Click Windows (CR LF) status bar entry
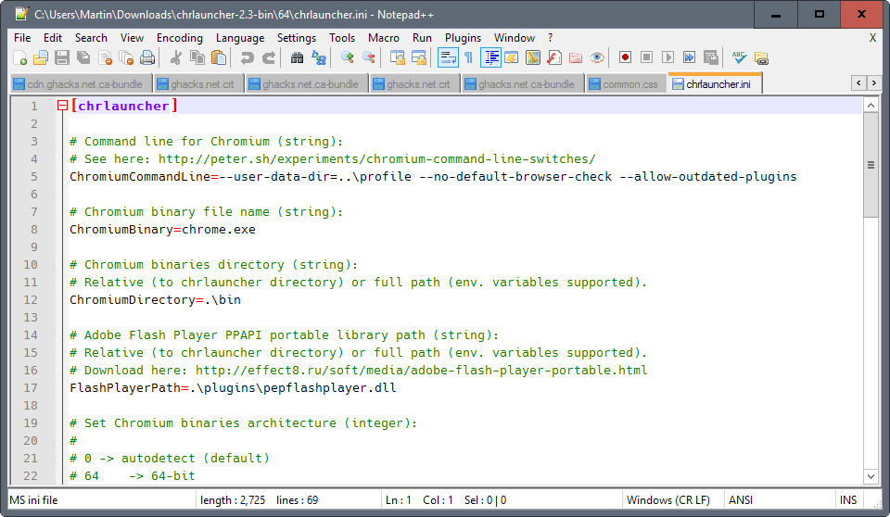 point(668,500)
